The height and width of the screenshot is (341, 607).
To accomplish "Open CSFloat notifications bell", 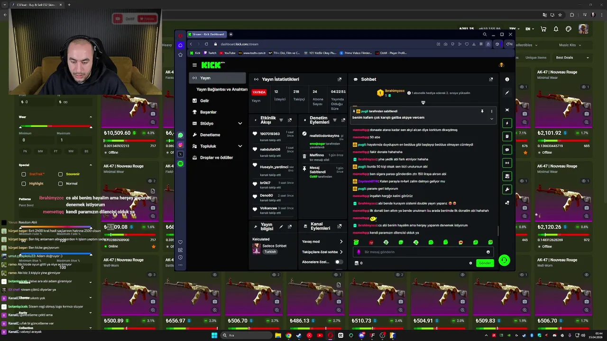I will [556, 29].
